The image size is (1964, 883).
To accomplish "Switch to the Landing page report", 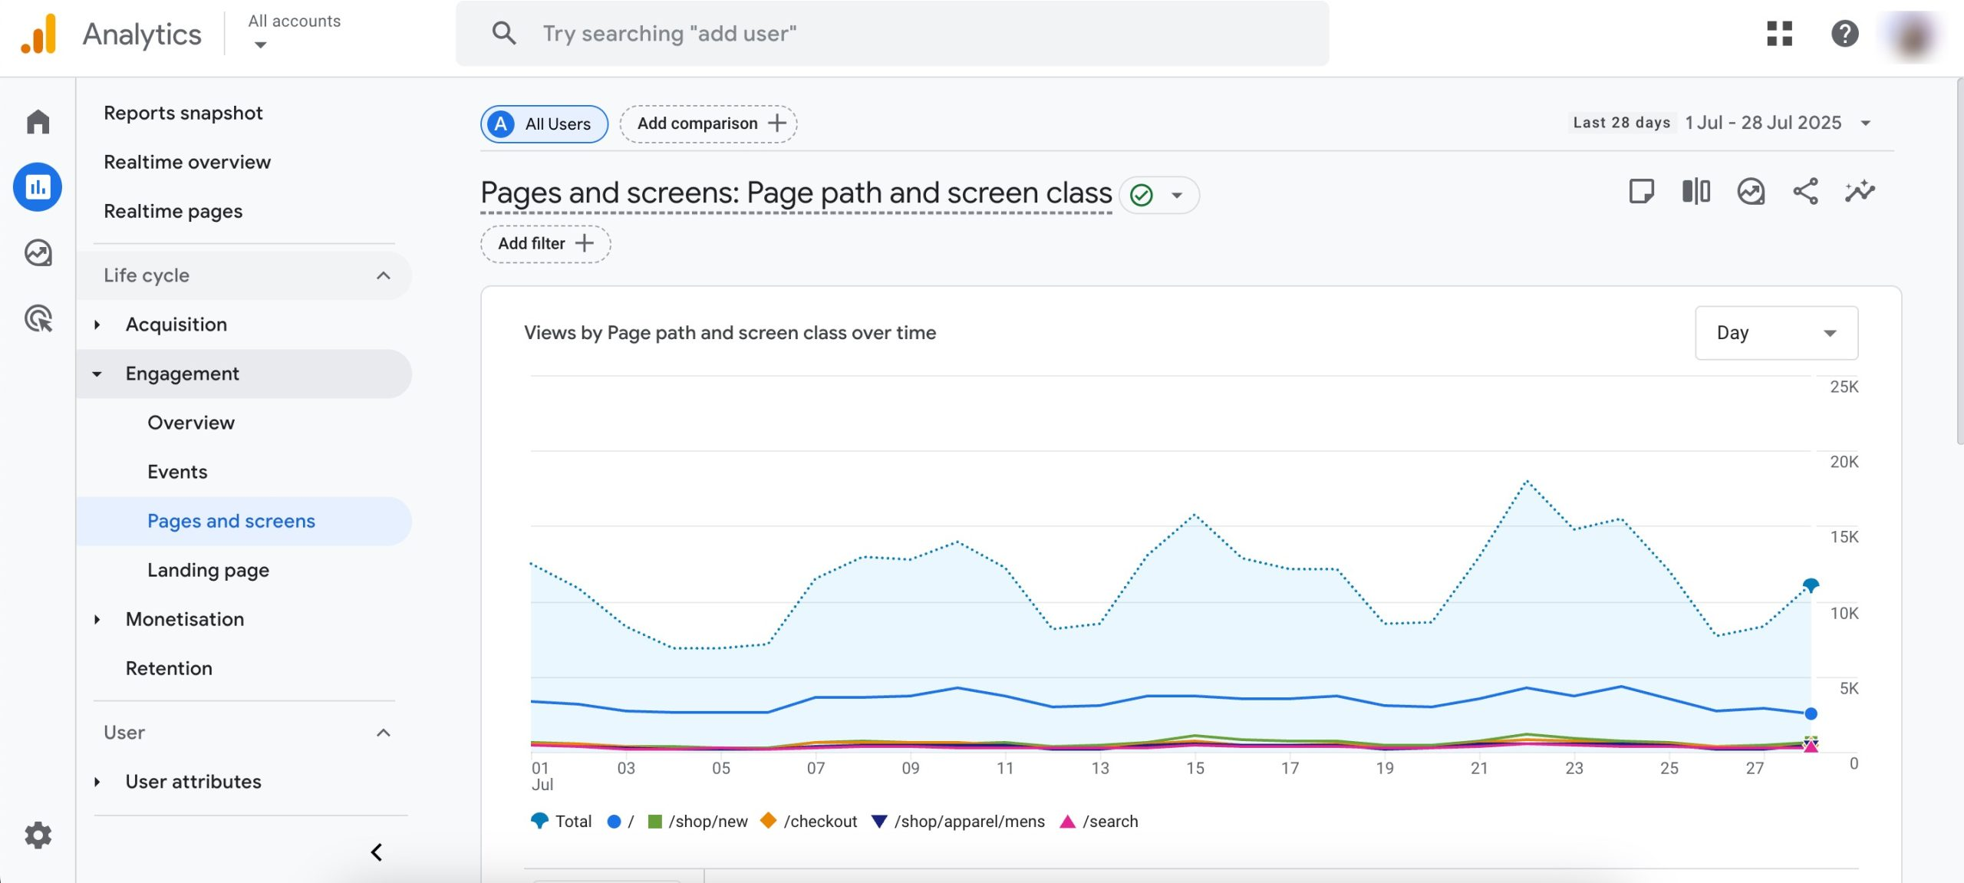I will pyautogui.click(x=208, y=569).
